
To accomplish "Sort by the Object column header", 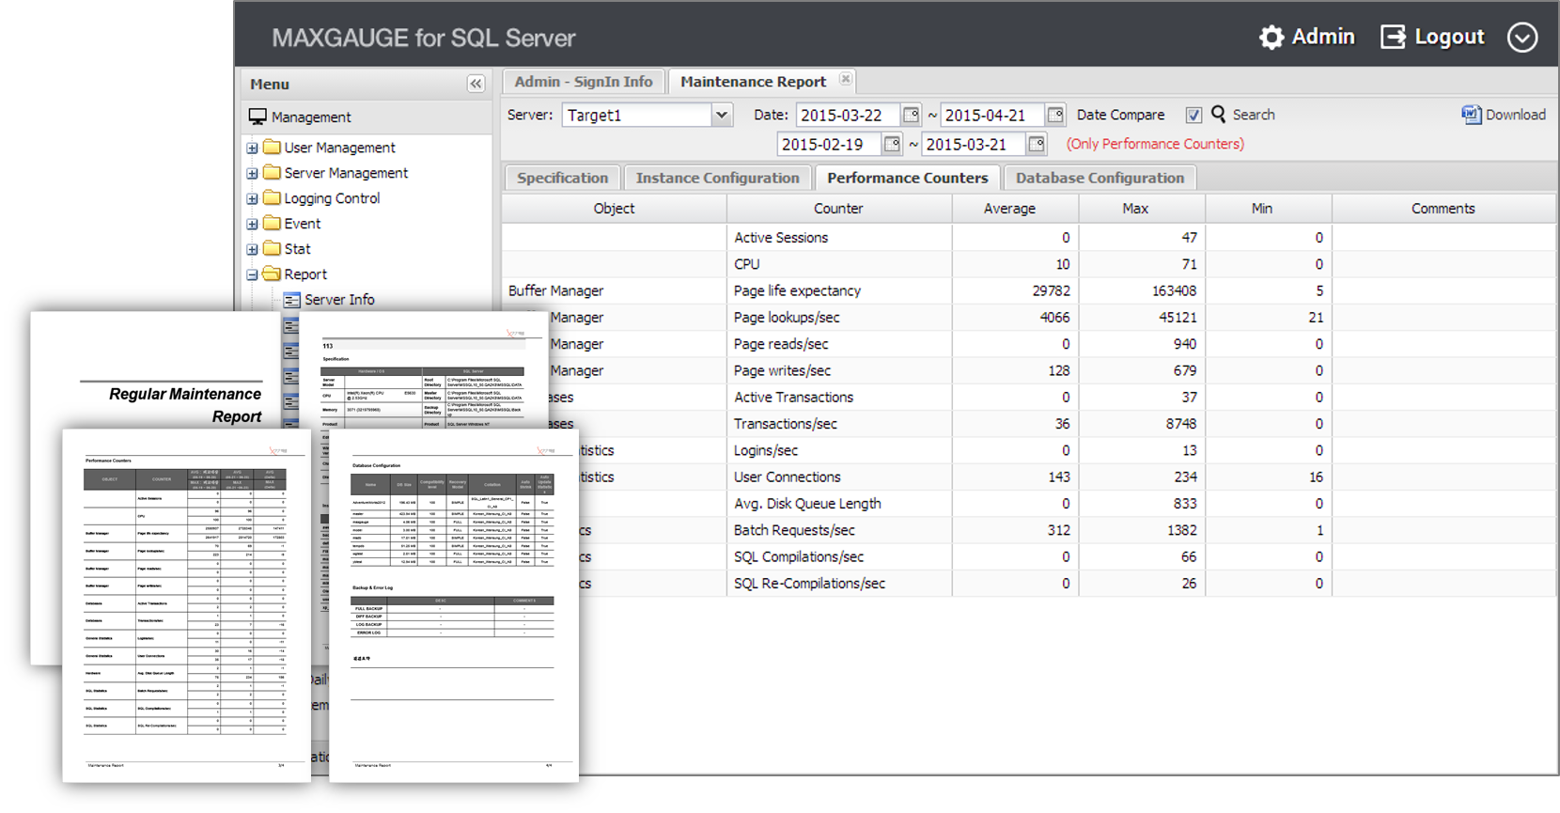I will coord(614,209).
